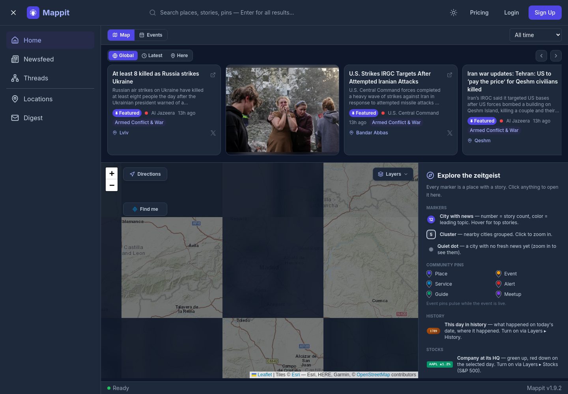
Task: Open Newsfeed from sidebar
Action: pyautogui.click(x=50, y=59)
